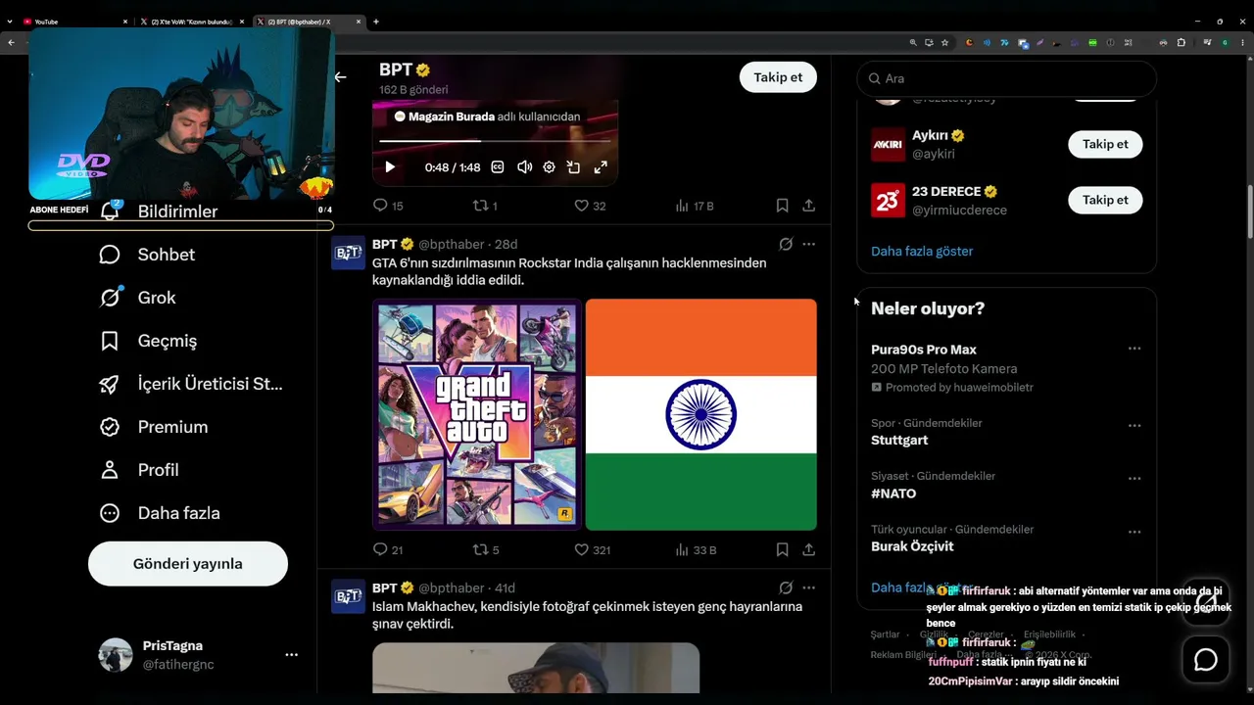The width and height of the screenshot is (1254, 705).
Task: Open the browser extensions puzzle icon
Action: (1181, 43)
